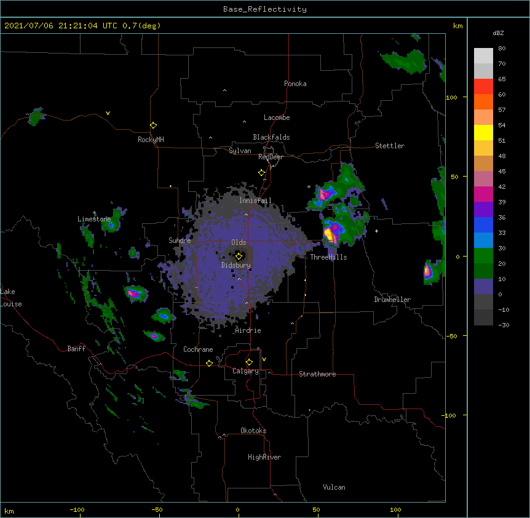Click the 0 tick label on bottom axis

point(237,510)
